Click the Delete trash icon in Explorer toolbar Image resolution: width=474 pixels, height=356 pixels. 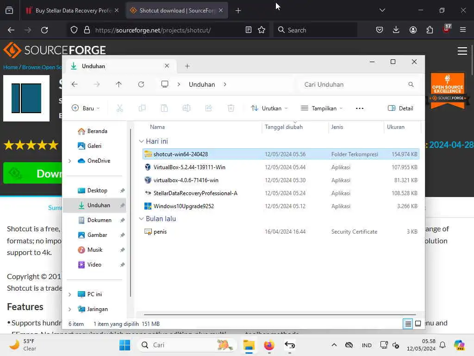pos(231,108)
